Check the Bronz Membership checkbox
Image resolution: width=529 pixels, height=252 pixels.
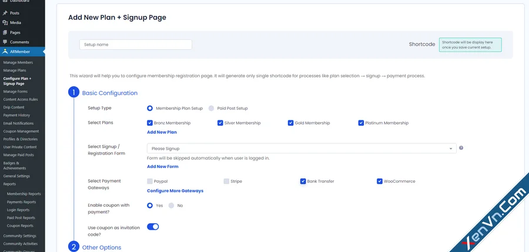[x=150, y=123]
